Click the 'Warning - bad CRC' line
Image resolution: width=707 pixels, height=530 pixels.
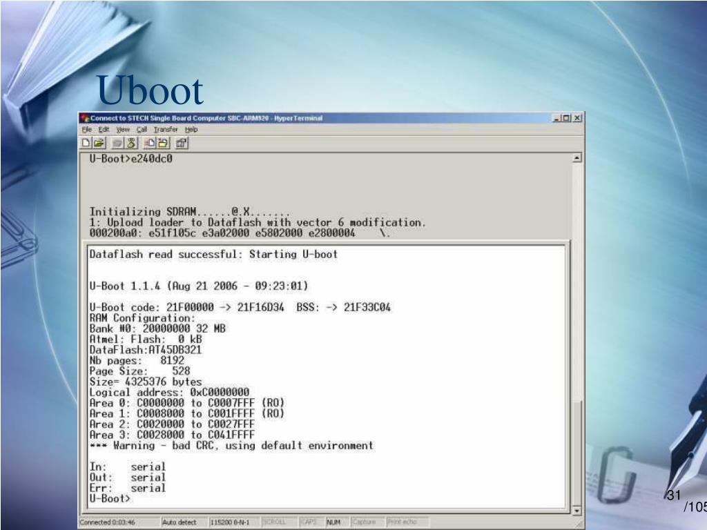(x=231, y=446)
